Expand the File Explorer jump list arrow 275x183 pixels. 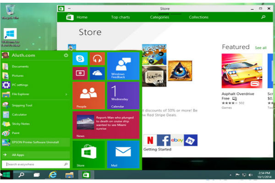66,94
